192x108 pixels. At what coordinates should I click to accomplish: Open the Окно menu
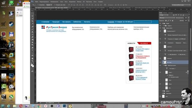tap(95, 2)
